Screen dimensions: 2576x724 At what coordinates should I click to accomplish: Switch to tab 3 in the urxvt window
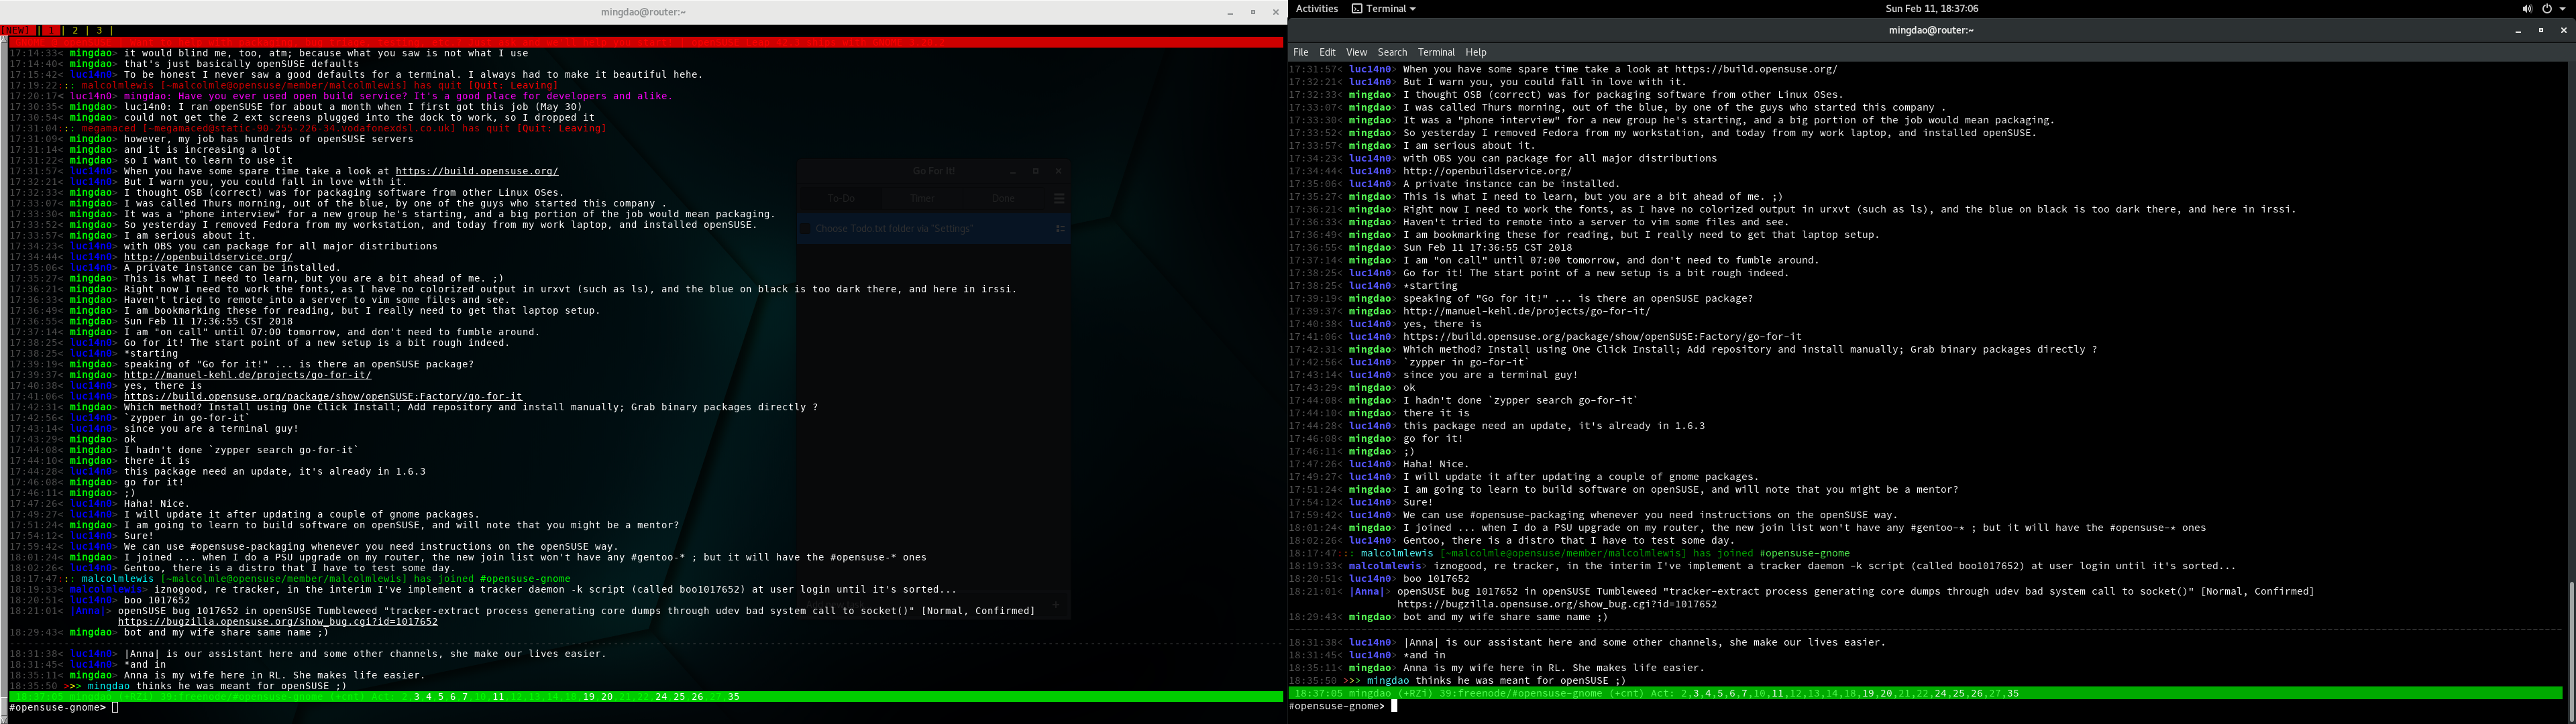point(99,31)
